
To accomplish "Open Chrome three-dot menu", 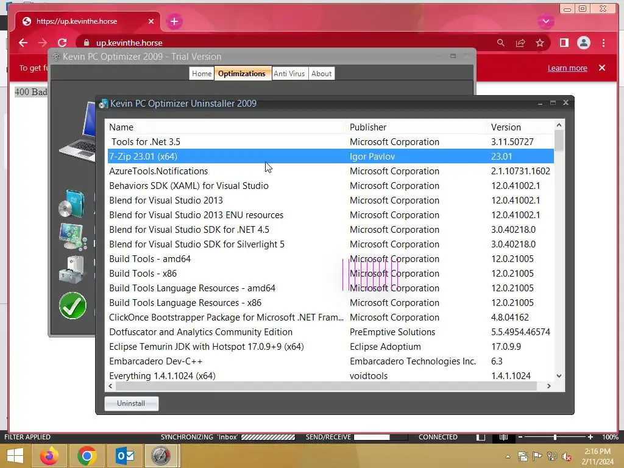I will [x=604, y=43].
